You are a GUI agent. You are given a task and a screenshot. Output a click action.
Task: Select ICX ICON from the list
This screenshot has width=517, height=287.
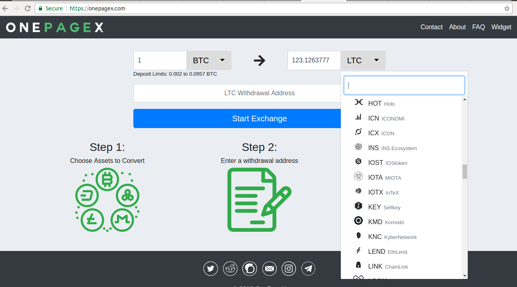coord(402,133)
